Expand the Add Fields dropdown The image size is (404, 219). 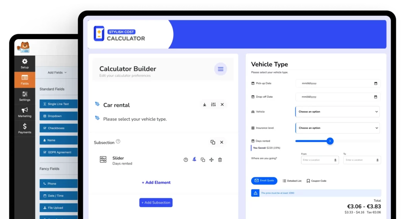click(x=57, y=72)
